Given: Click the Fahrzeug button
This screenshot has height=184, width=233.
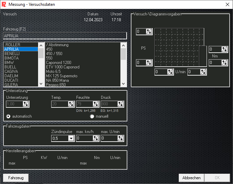Looking at the screenshot, I should click(x=16, y=178).
